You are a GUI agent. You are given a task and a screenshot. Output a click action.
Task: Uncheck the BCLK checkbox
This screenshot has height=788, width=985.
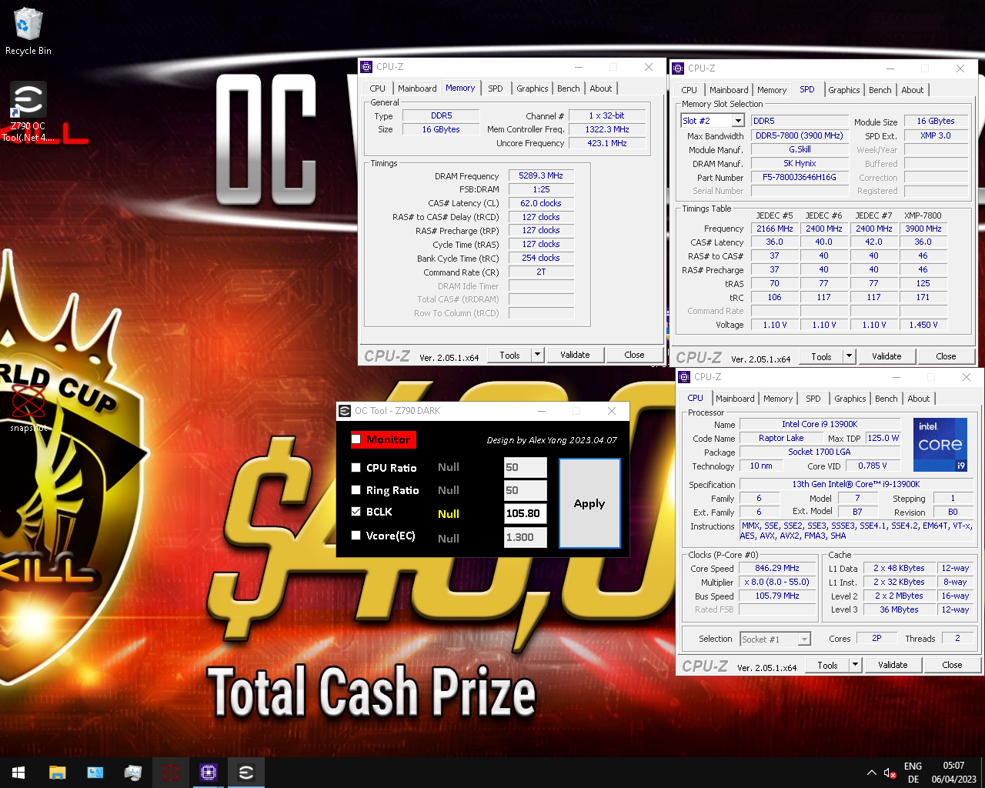coord(356,511)
